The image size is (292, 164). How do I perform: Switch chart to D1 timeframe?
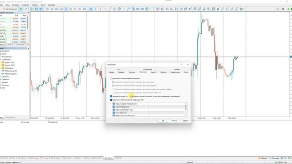pyautogui.click(x=75, y=9)
